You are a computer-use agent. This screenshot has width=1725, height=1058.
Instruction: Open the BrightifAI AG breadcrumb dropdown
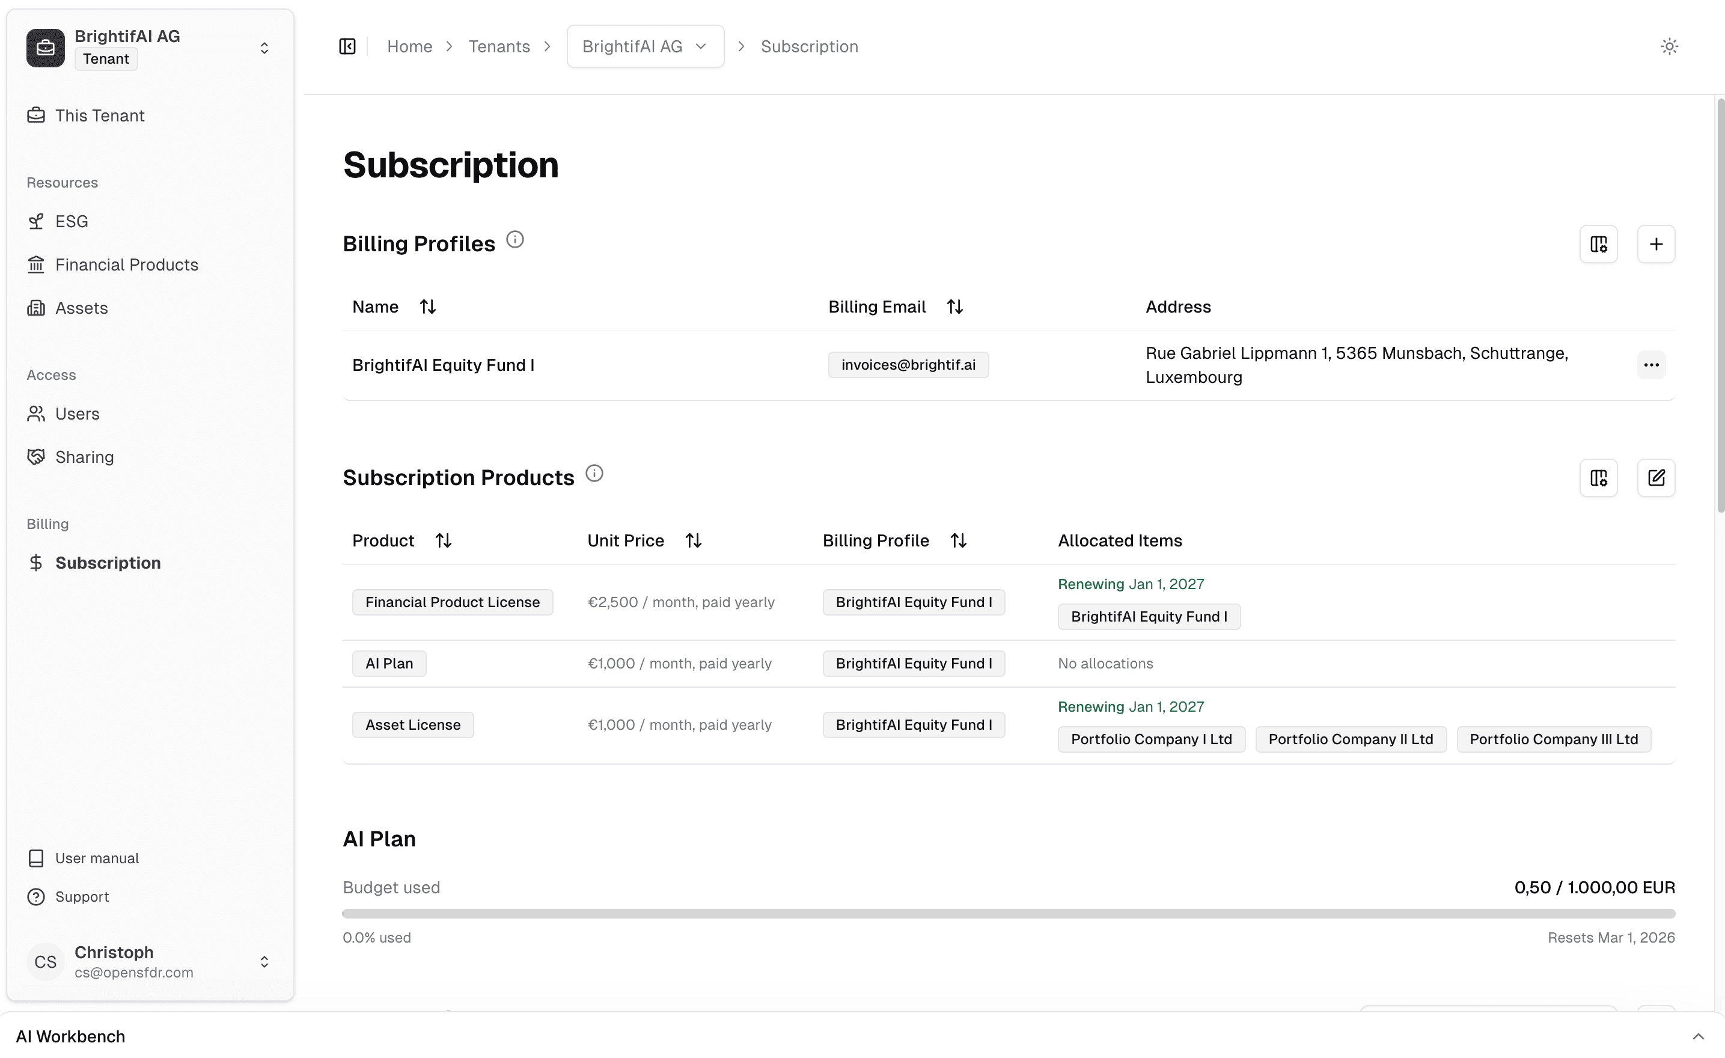pyautogui.click(x=700, y=46)
